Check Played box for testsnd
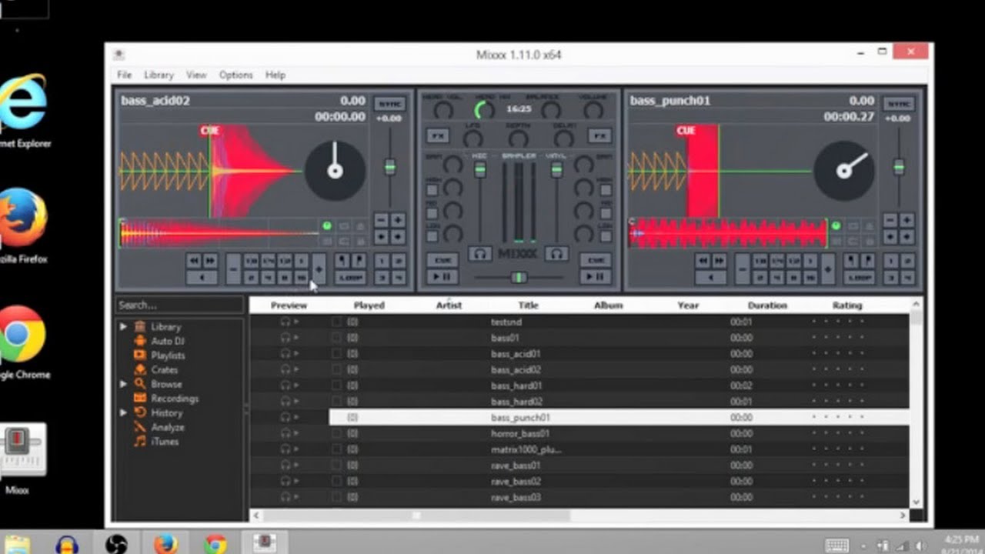985x554 pixels. point(336,322)
